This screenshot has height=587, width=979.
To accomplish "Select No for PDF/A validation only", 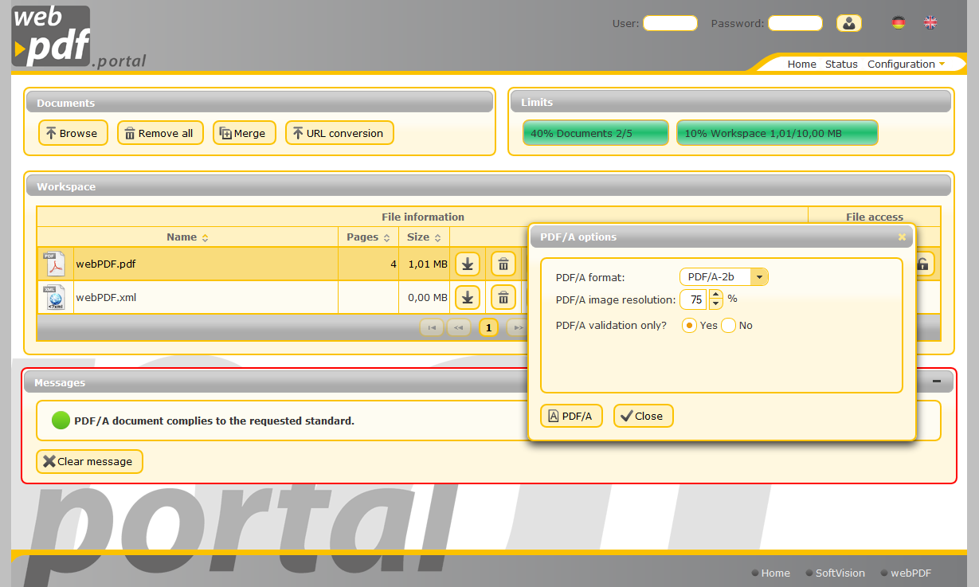I will [x=728, y=325].
